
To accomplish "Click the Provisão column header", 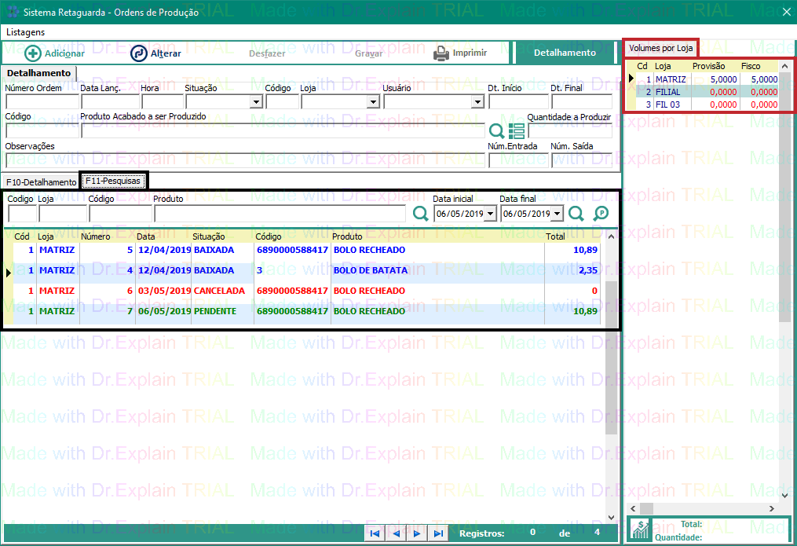I will [708, 66].
